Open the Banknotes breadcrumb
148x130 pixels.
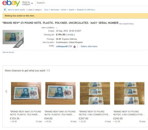point(55,10)
